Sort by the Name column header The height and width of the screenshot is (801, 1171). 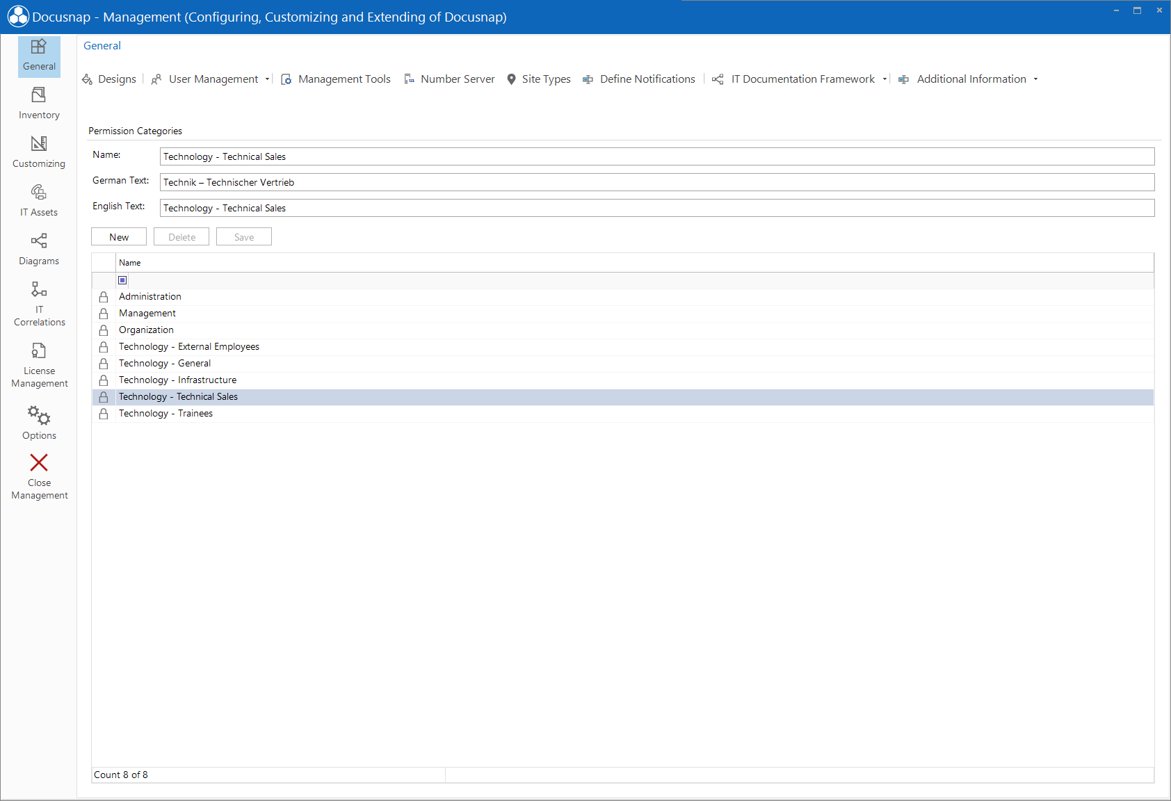[x=634, y=263]
